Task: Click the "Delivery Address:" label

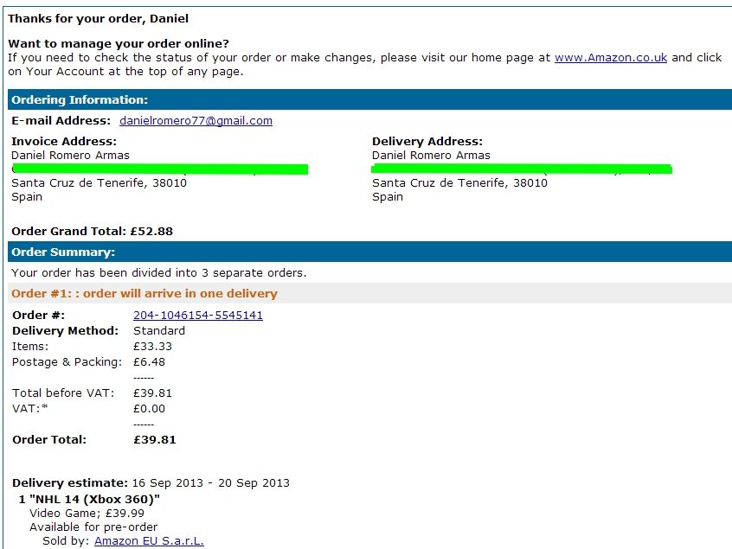Action: coord(427,141)
